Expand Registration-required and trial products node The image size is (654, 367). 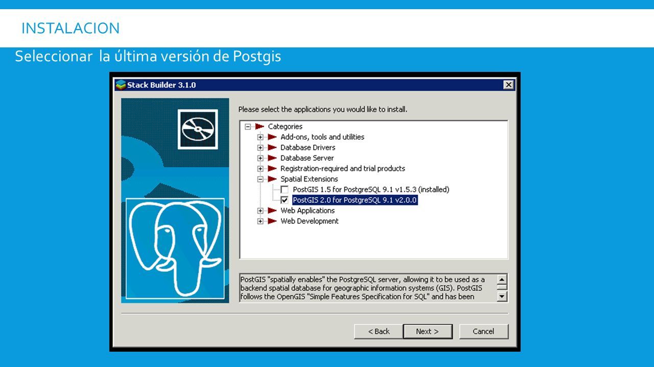click(261, 169)
